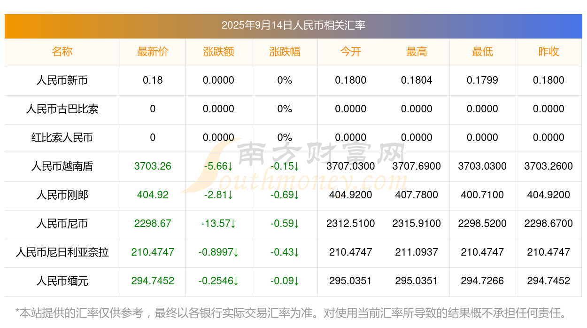The image size is (587, 328).
Task: Click the row name 人民币新币
Action: (x=62, y=80)
